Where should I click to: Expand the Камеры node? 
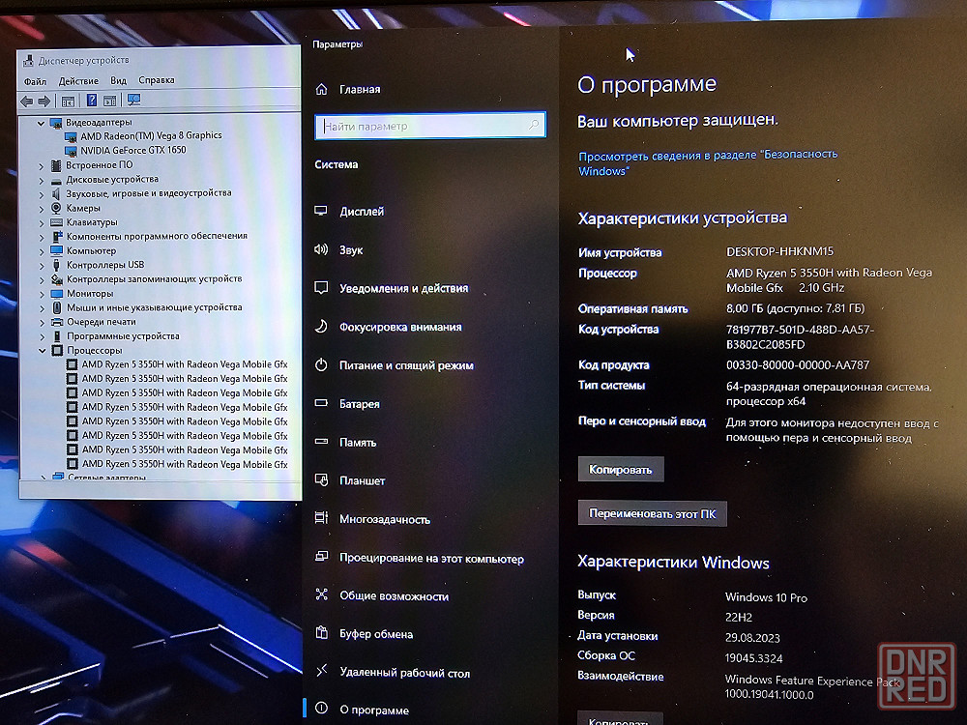[42, 209]
